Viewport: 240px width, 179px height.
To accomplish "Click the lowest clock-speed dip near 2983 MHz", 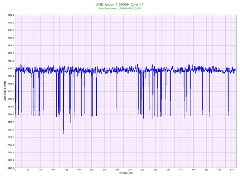I will click(x=64, y=133).
